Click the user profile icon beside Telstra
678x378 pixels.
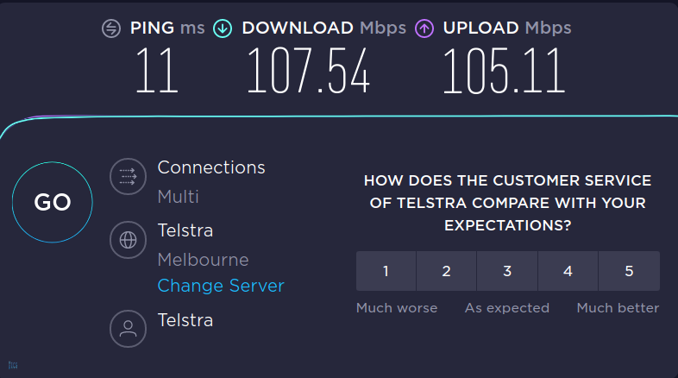128,329
